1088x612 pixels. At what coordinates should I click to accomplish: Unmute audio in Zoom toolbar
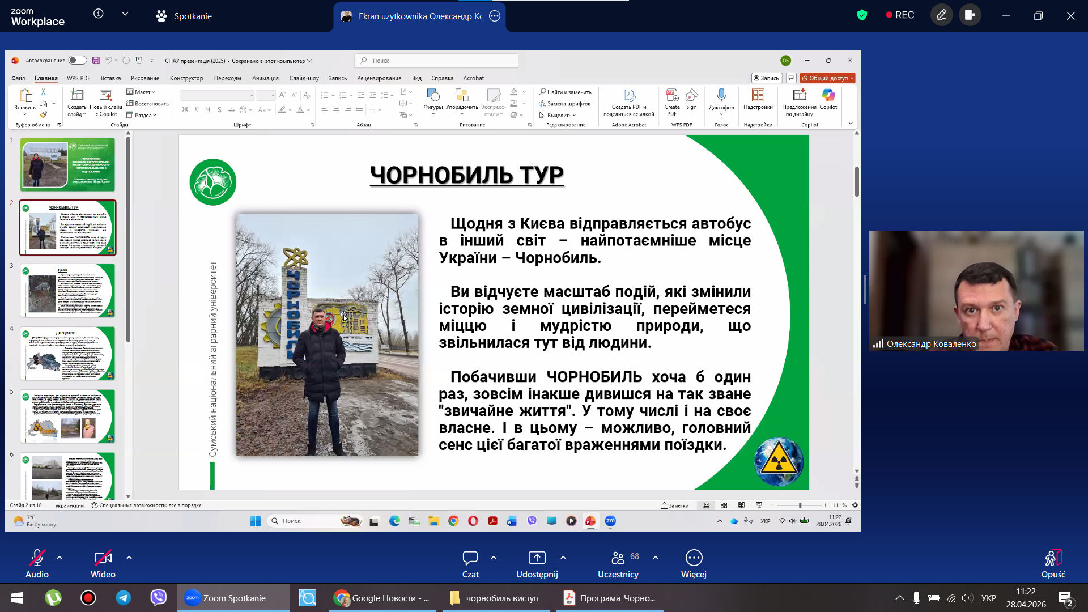click(x=37, y=559)
